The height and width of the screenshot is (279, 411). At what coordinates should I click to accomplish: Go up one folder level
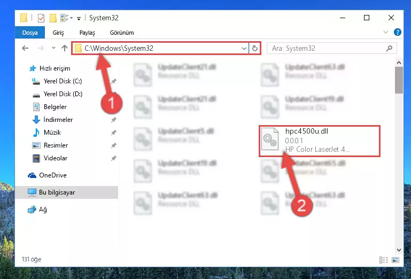pos(65,48)
